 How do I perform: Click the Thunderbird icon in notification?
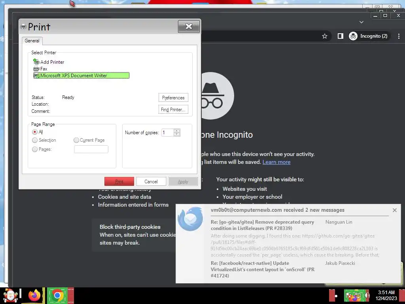[190, 218]
